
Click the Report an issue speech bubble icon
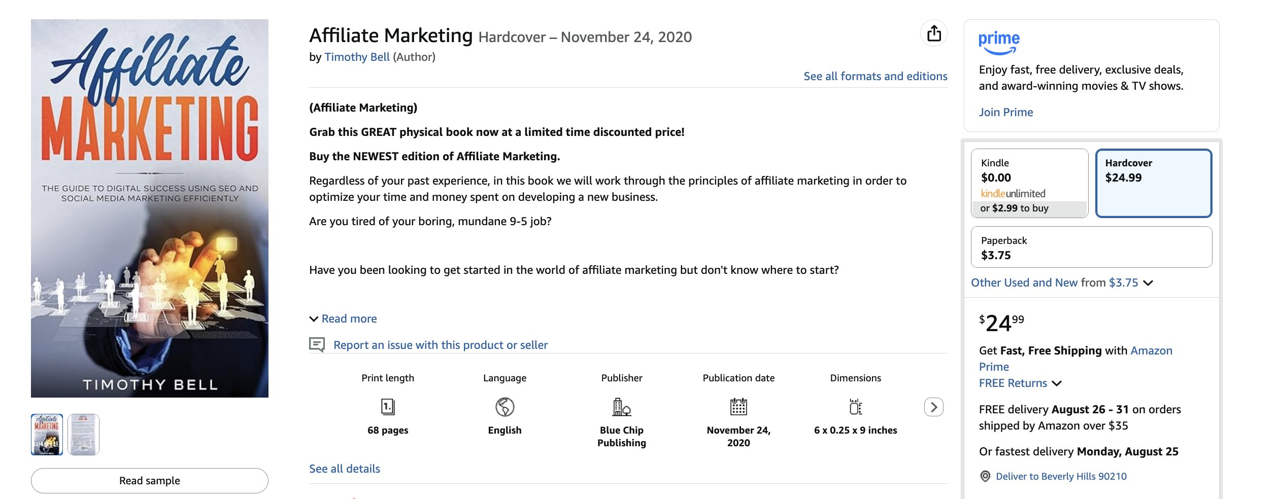pos(317,344)
